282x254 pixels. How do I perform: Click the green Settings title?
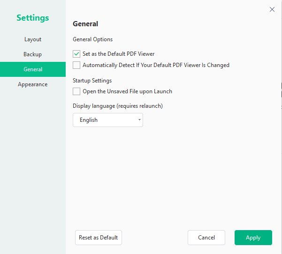(x=33, y=18)
